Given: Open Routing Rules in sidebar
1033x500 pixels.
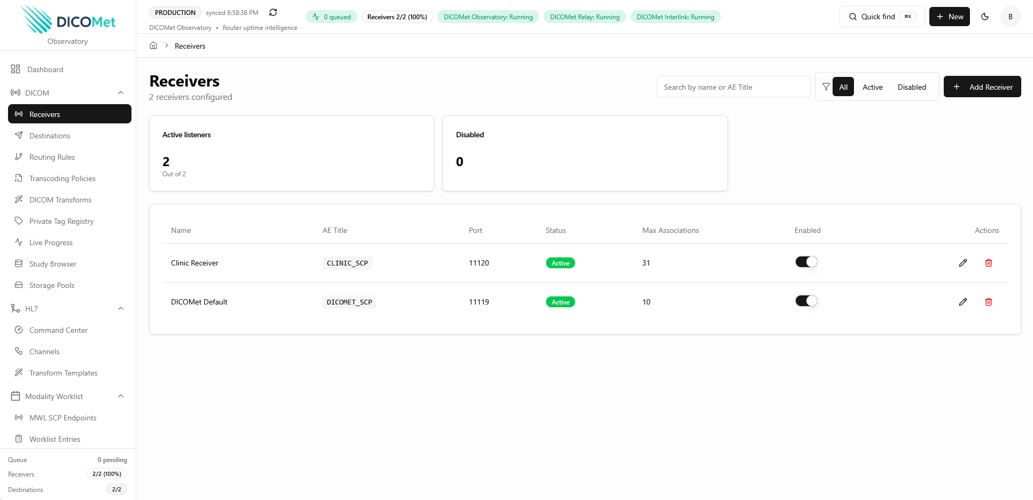Looking at the screenshot, I should pyautogui.click(x=52, y=157).
